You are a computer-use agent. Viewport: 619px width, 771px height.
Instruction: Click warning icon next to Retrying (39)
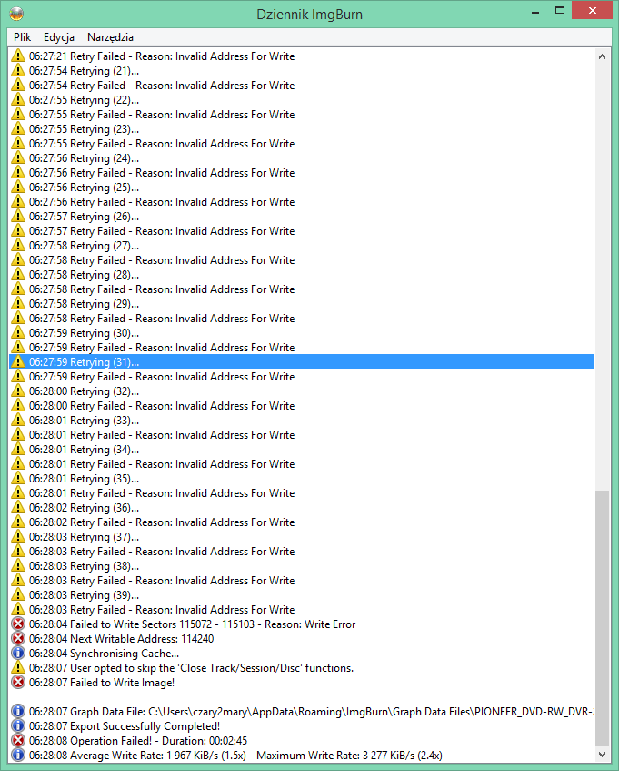[17, 595]
